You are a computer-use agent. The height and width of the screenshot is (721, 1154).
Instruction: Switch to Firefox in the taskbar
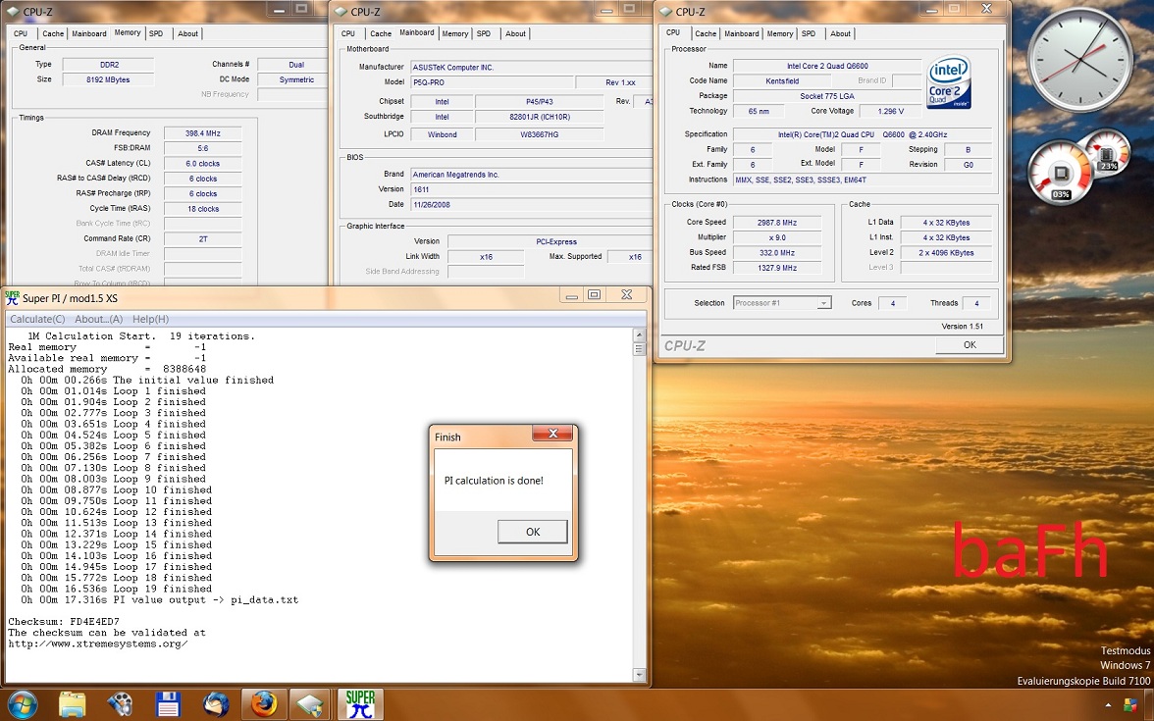point(264,704)
